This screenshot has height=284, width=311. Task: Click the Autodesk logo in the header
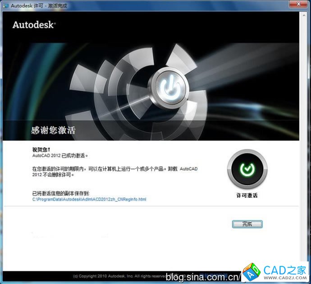34,24
